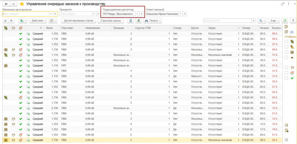Open the Ответственный dropdown list
The height and width of the screenshot is (144, 297).
pos(180,14)
